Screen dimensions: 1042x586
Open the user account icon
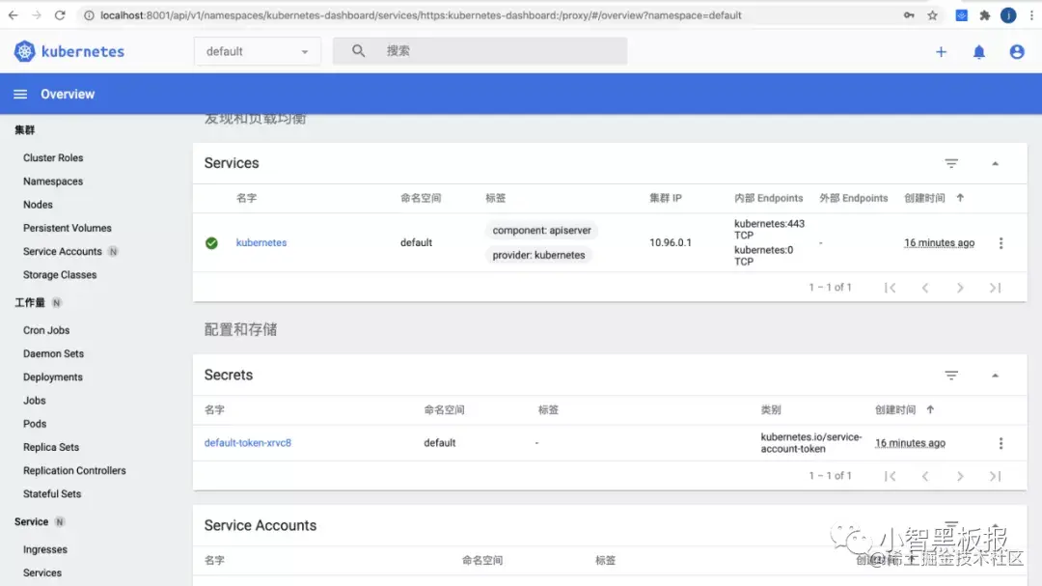tap(1017, 52)
